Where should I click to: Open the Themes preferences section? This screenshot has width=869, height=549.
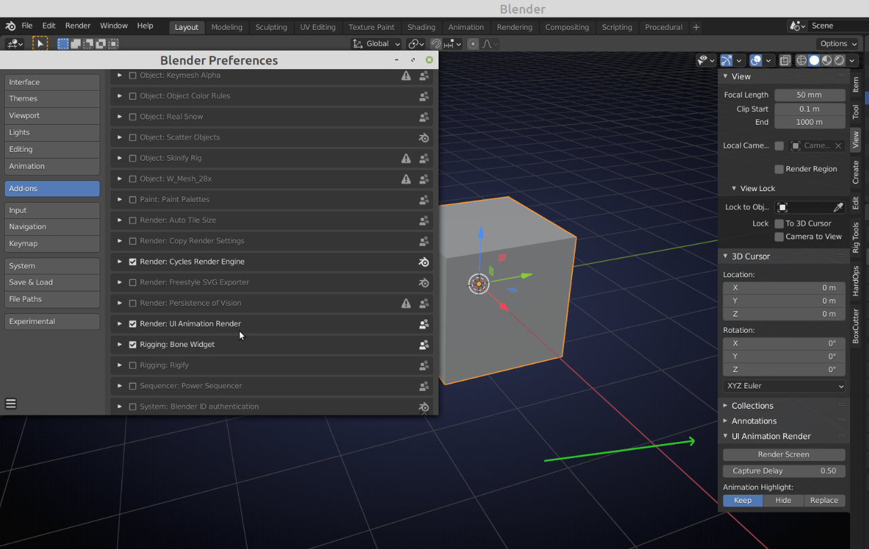pos(52,99)
